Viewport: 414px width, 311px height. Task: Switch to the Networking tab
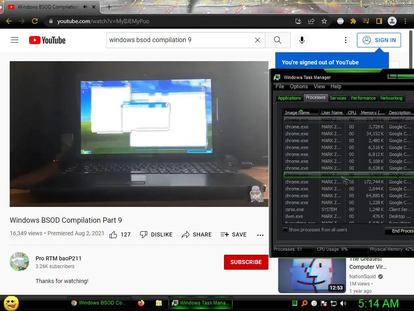coord(391,98)
